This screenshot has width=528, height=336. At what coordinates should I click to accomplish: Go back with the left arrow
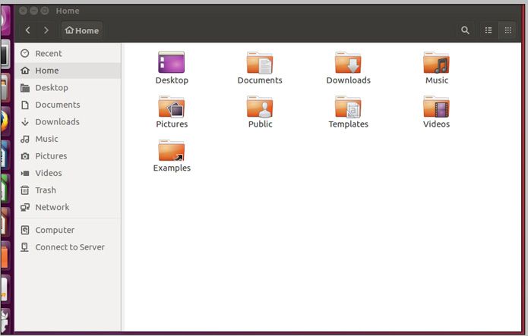pyautogui.click(x=28, y=30)
